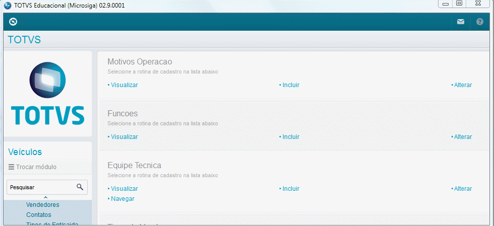This screenshot has height=226, width=494.
Task: Click the search magnifier icon
Action: pos(80,187)
